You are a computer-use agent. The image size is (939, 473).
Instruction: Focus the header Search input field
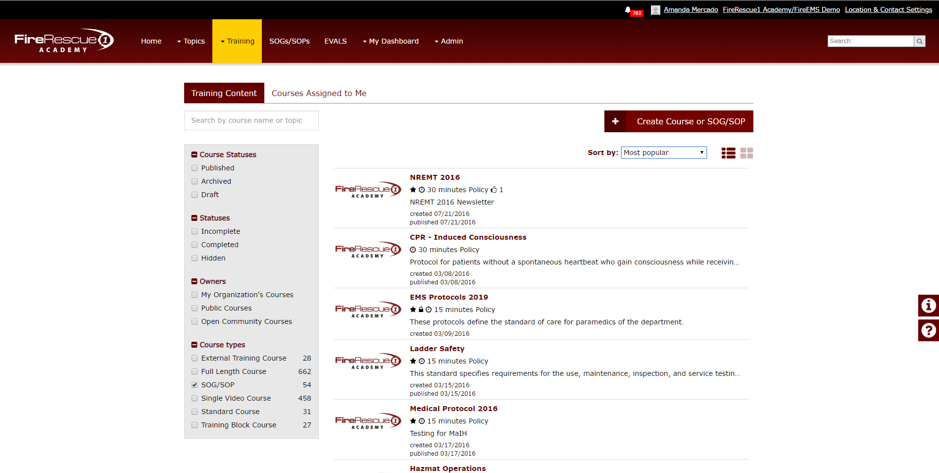click(x=870, y=41)
